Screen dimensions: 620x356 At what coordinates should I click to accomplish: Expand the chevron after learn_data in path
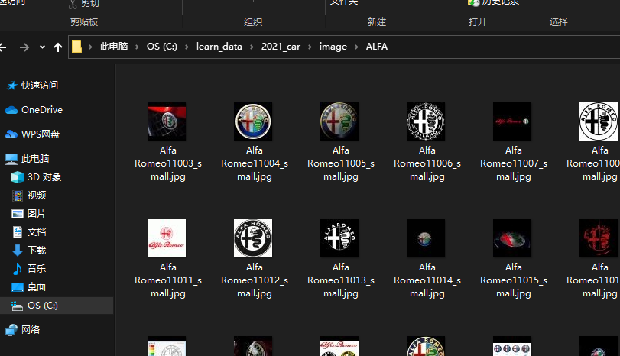coord(252,47)
